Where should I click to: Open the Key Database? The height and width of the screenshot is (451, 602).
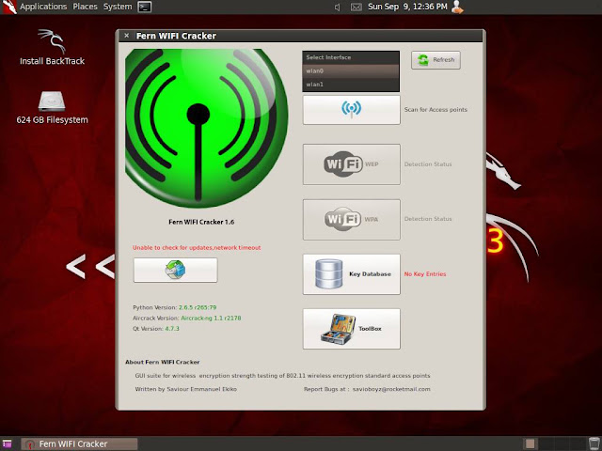(351, 274)
